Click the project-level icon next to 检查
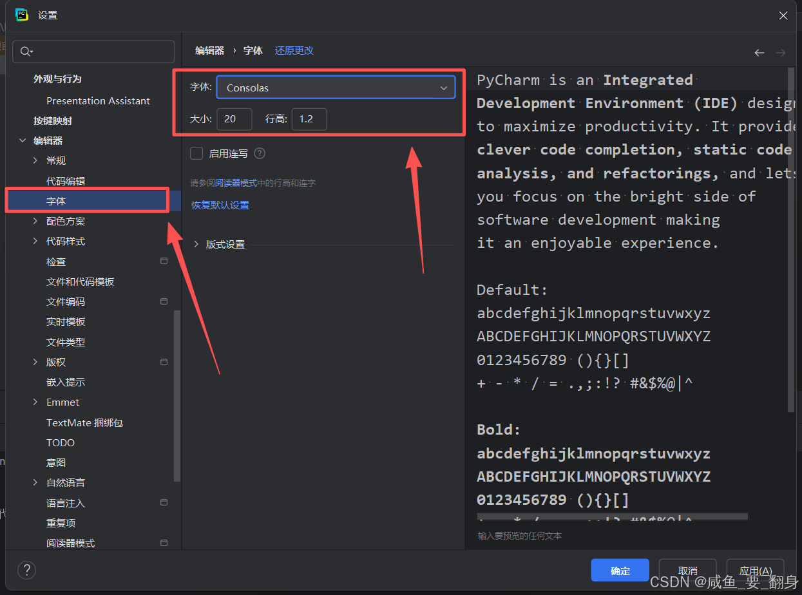 (164, 261)
